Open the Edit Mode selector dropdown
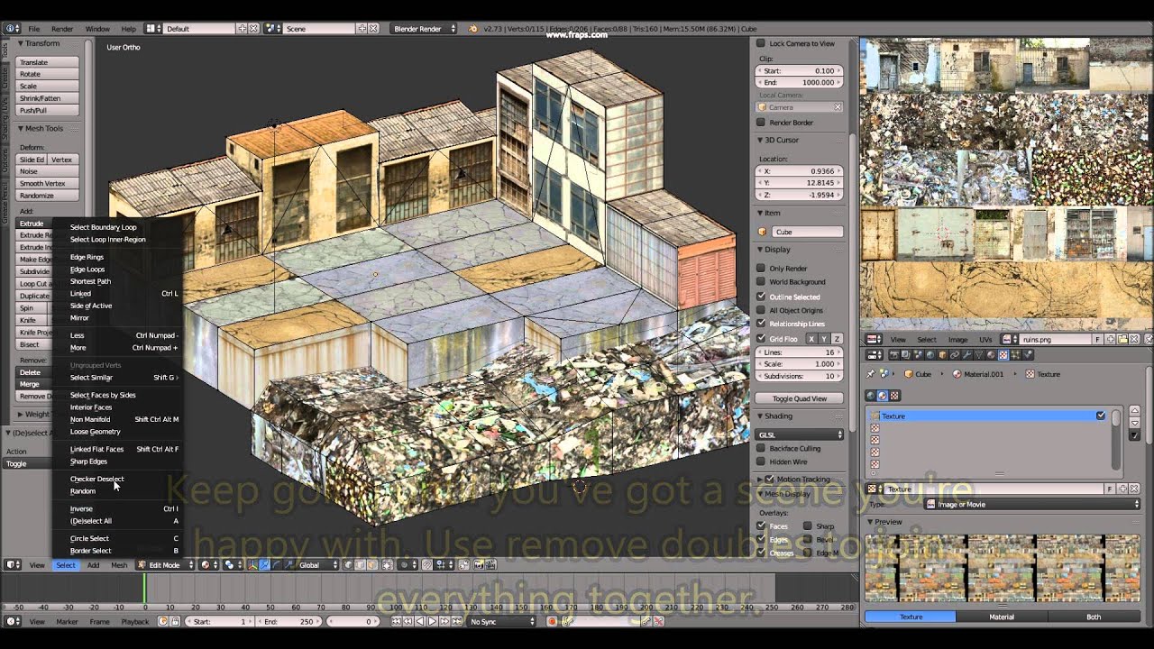This screenshot has width=1154, height=649. [164, 565]
